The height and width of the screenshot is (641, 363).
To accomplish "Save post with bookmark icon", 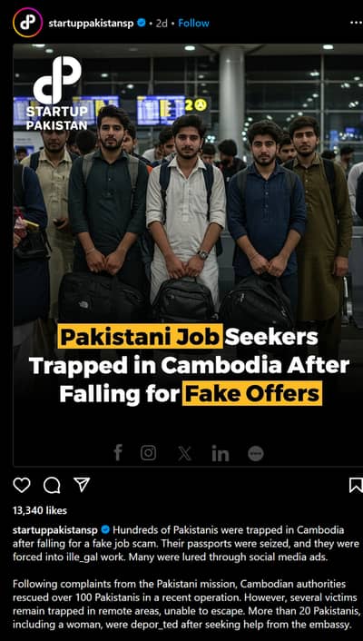I will 356,485.
